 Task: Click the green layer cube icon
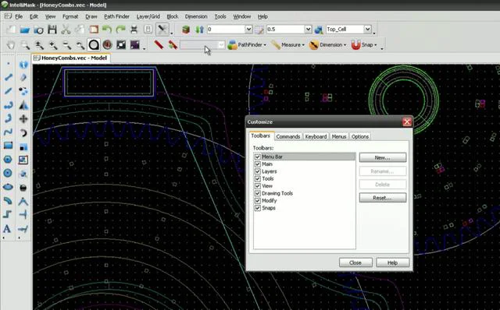click(186, 30)
